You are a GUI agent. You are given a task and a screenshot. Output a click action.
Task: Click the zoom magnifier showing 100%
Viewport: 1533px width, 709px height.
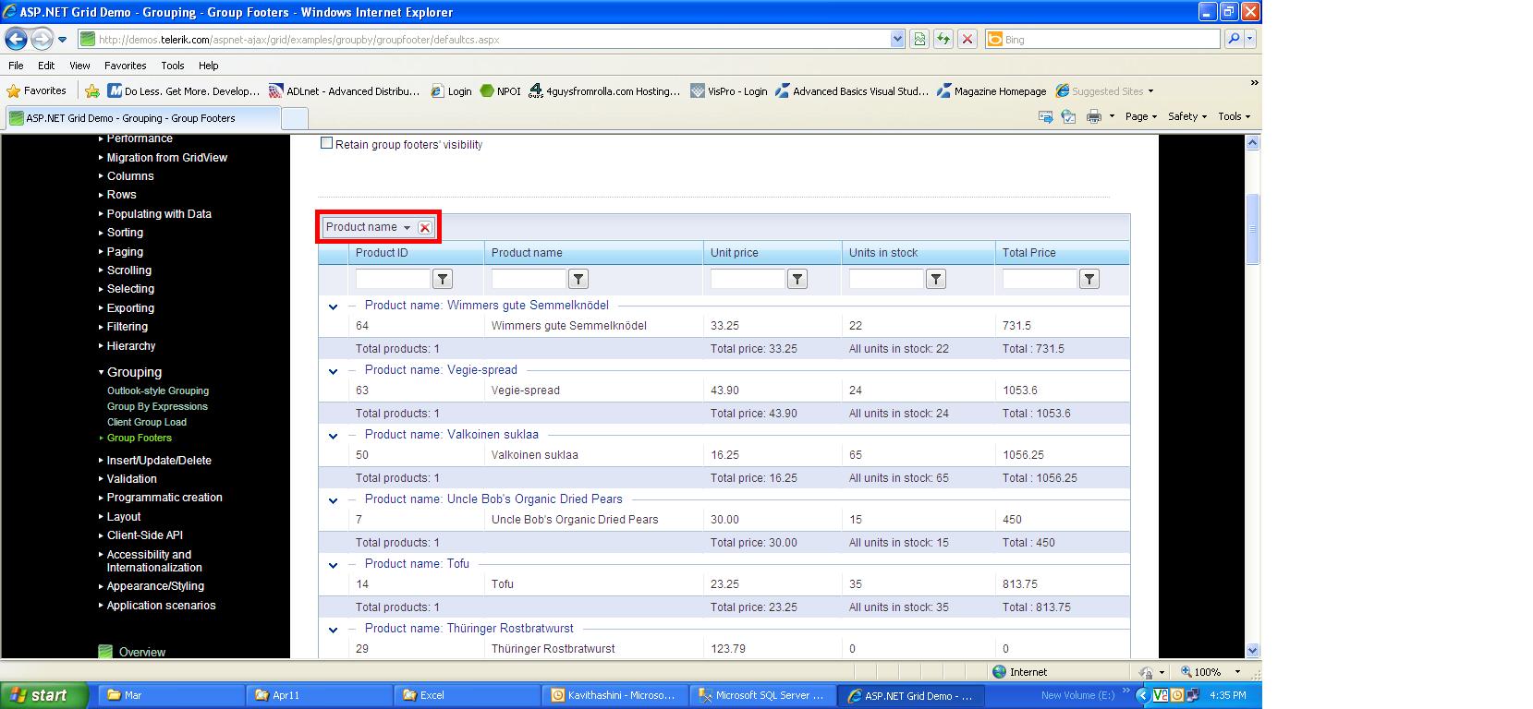coord(1186,672)
